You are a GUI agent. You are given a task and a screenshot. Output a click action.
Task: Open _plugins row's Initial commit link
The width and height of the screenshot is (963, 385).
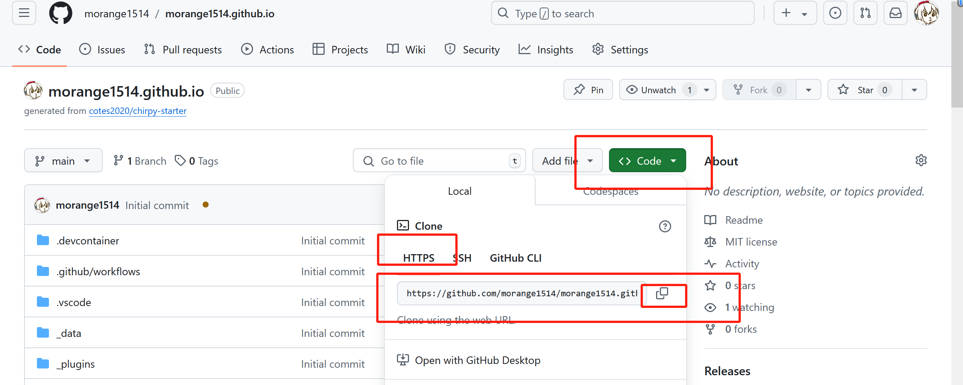click(333, 364)
